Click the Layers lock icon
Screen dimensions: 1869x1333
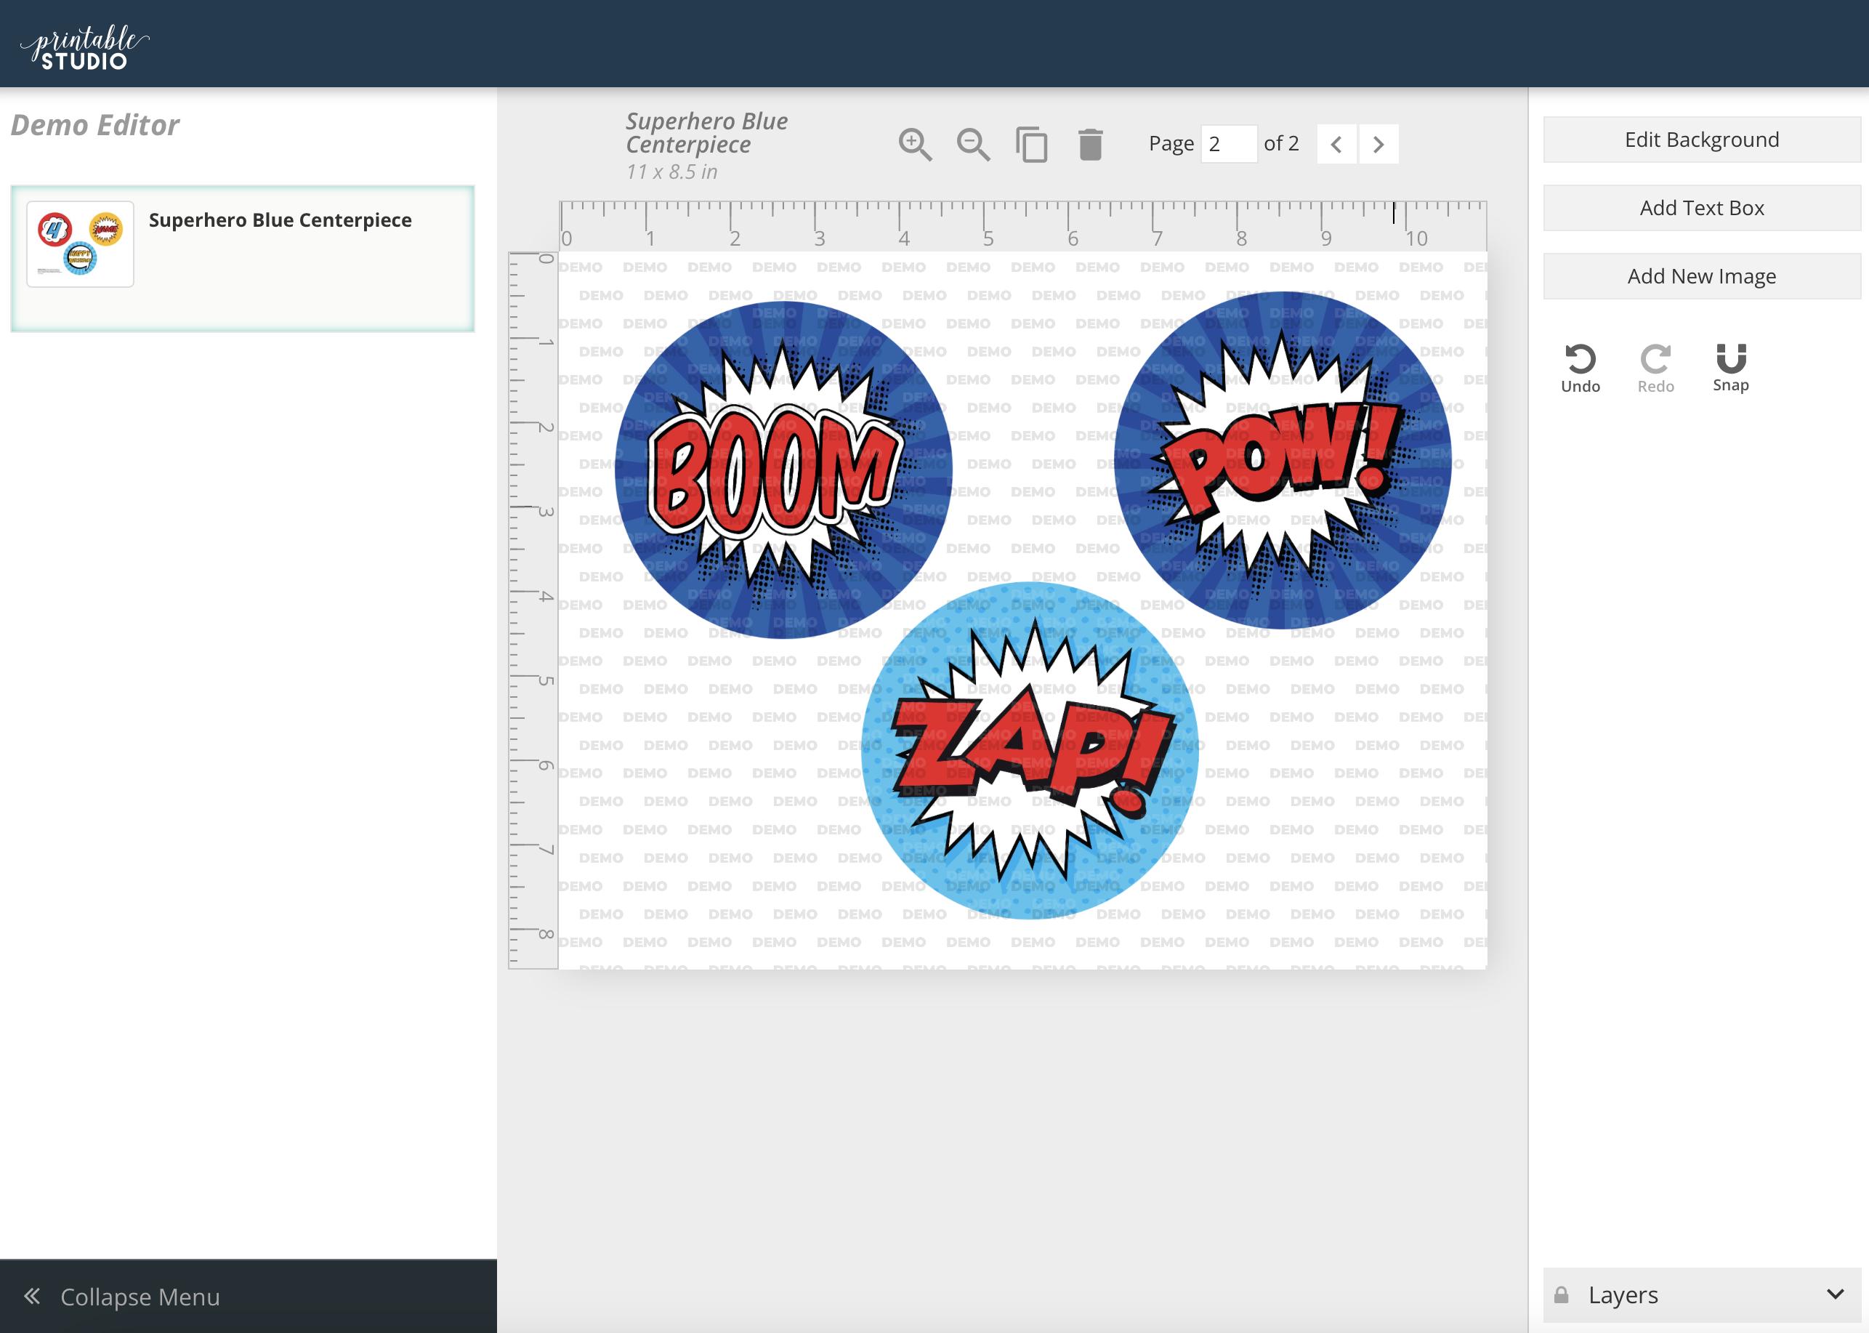click(x=1562, y=1294)
